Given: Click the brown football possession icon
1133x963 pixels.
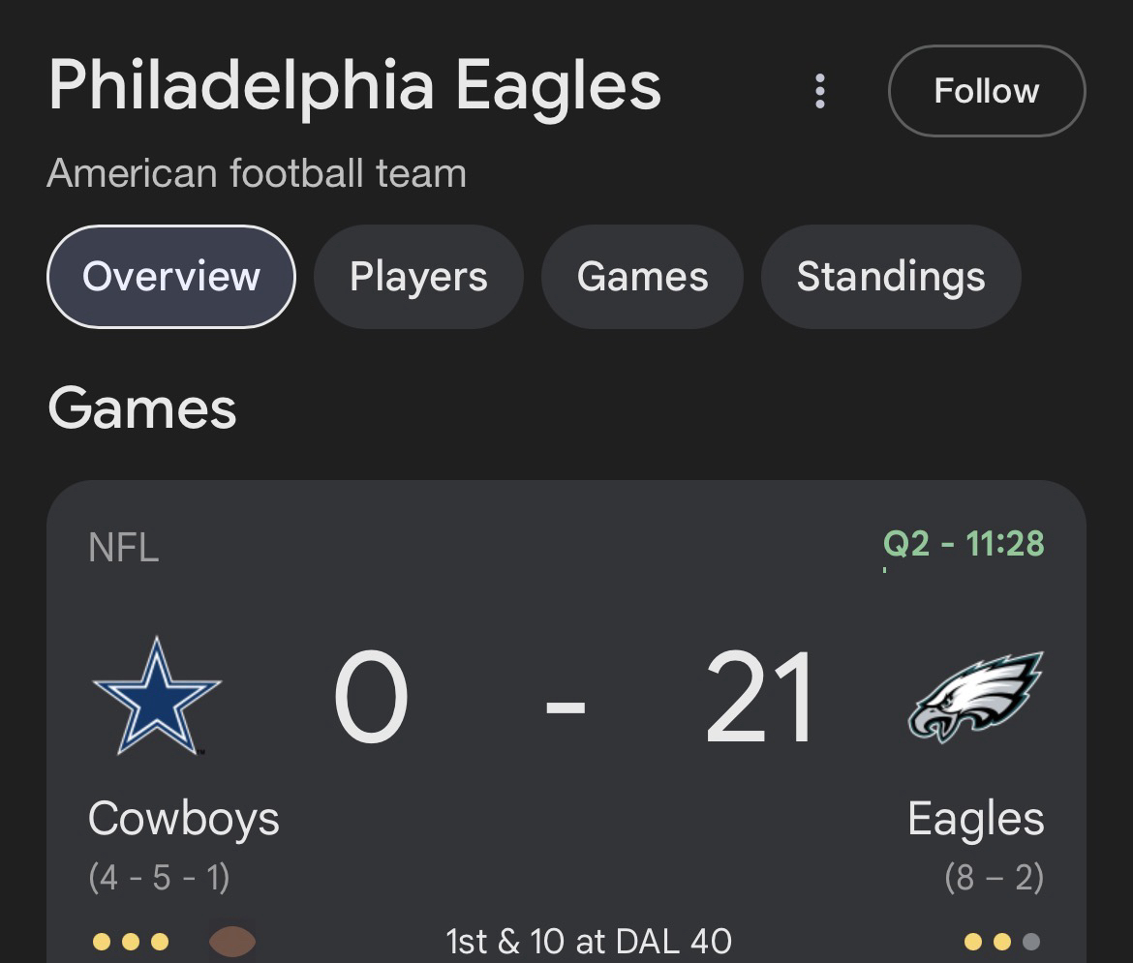Looking at the screenshot, I should [x=232, y=942].
